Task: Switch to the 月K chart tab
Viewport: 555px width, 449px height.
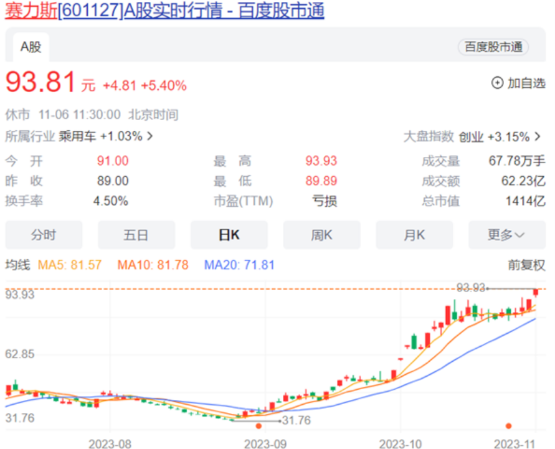Action: (x=414, y=235)
